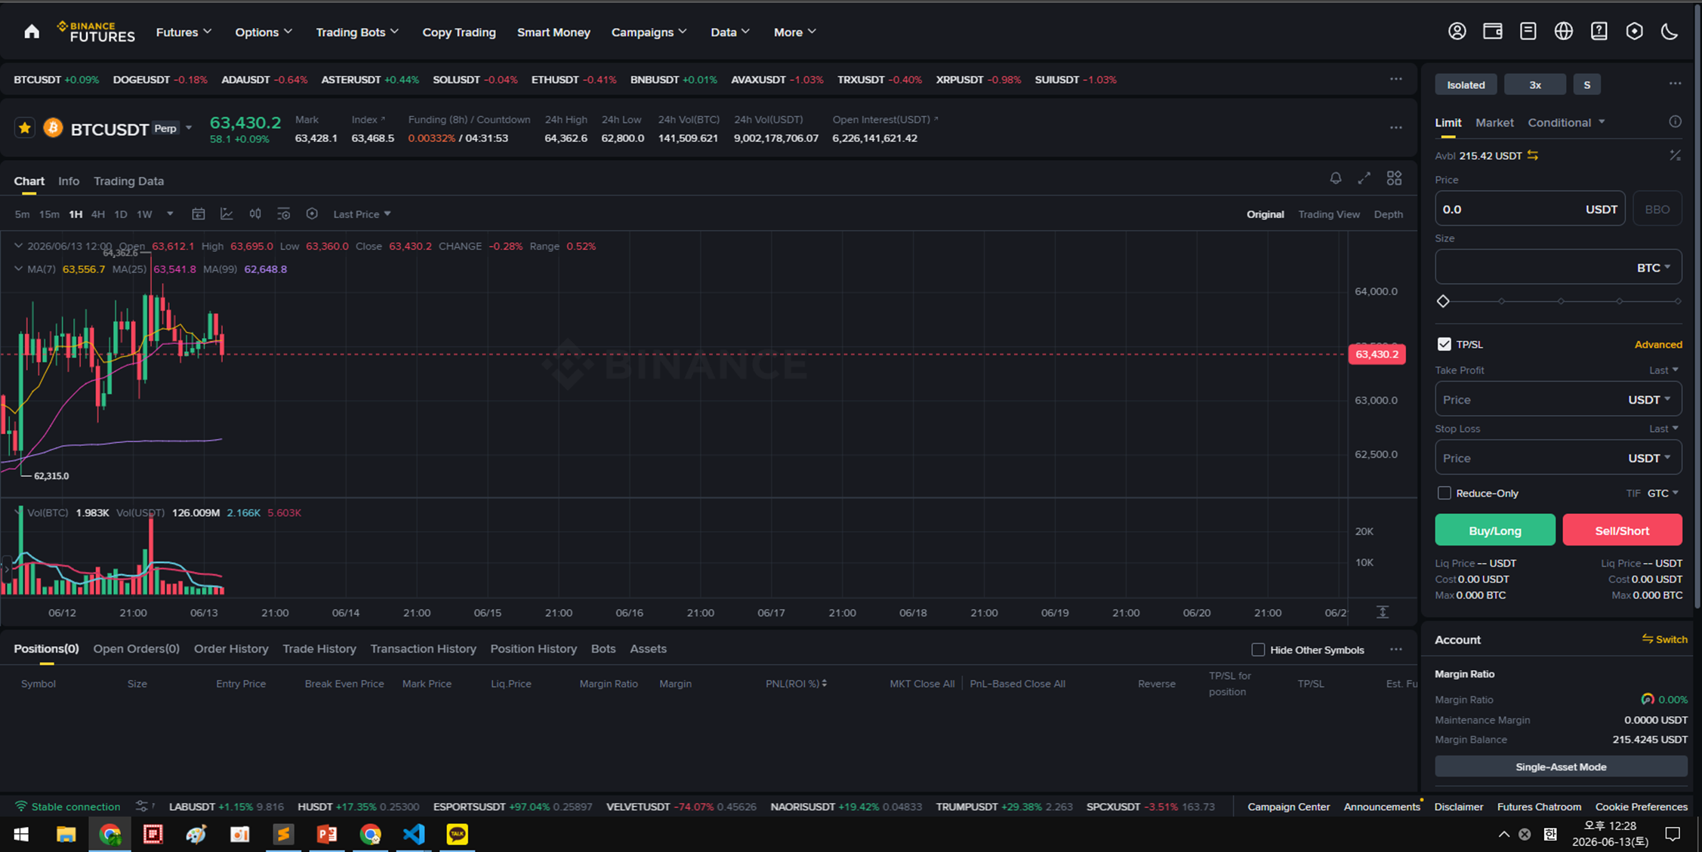
Task: Click the limit Price input field
Action: click(x=1530, y=209)
